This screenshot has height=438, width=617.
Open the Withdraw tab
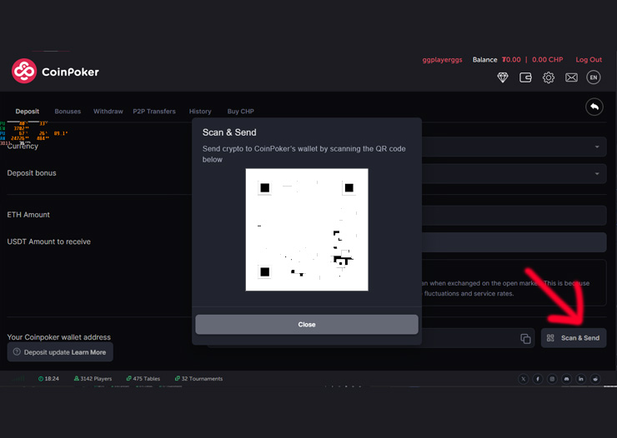(108, 112)
